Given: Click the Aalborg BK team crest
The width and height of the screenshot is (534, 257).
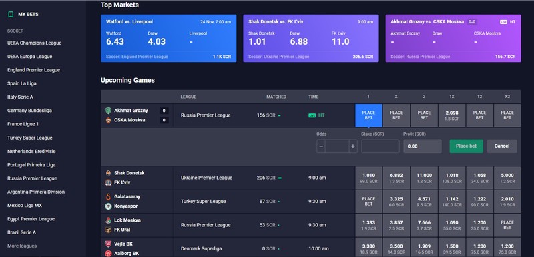Looking at the screenshot, I should point(108,254).
